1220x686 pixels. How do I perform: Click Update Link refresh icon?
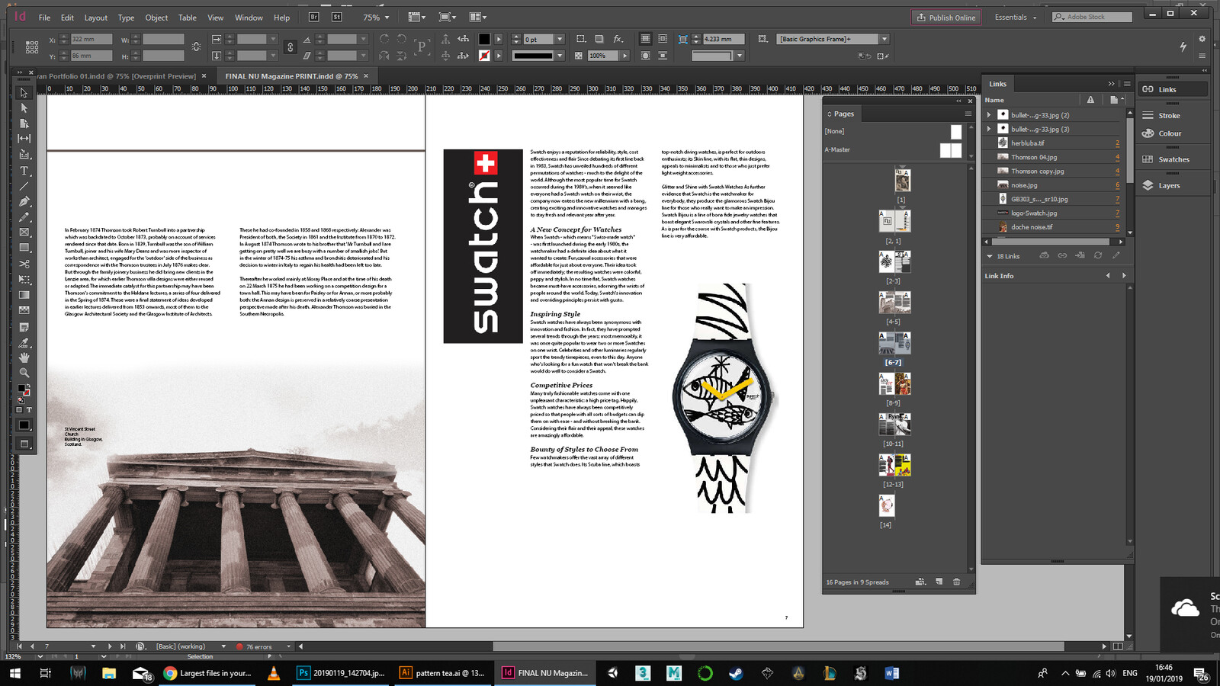1098,255
